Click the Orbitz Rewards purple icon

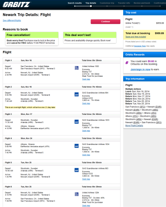127,62
